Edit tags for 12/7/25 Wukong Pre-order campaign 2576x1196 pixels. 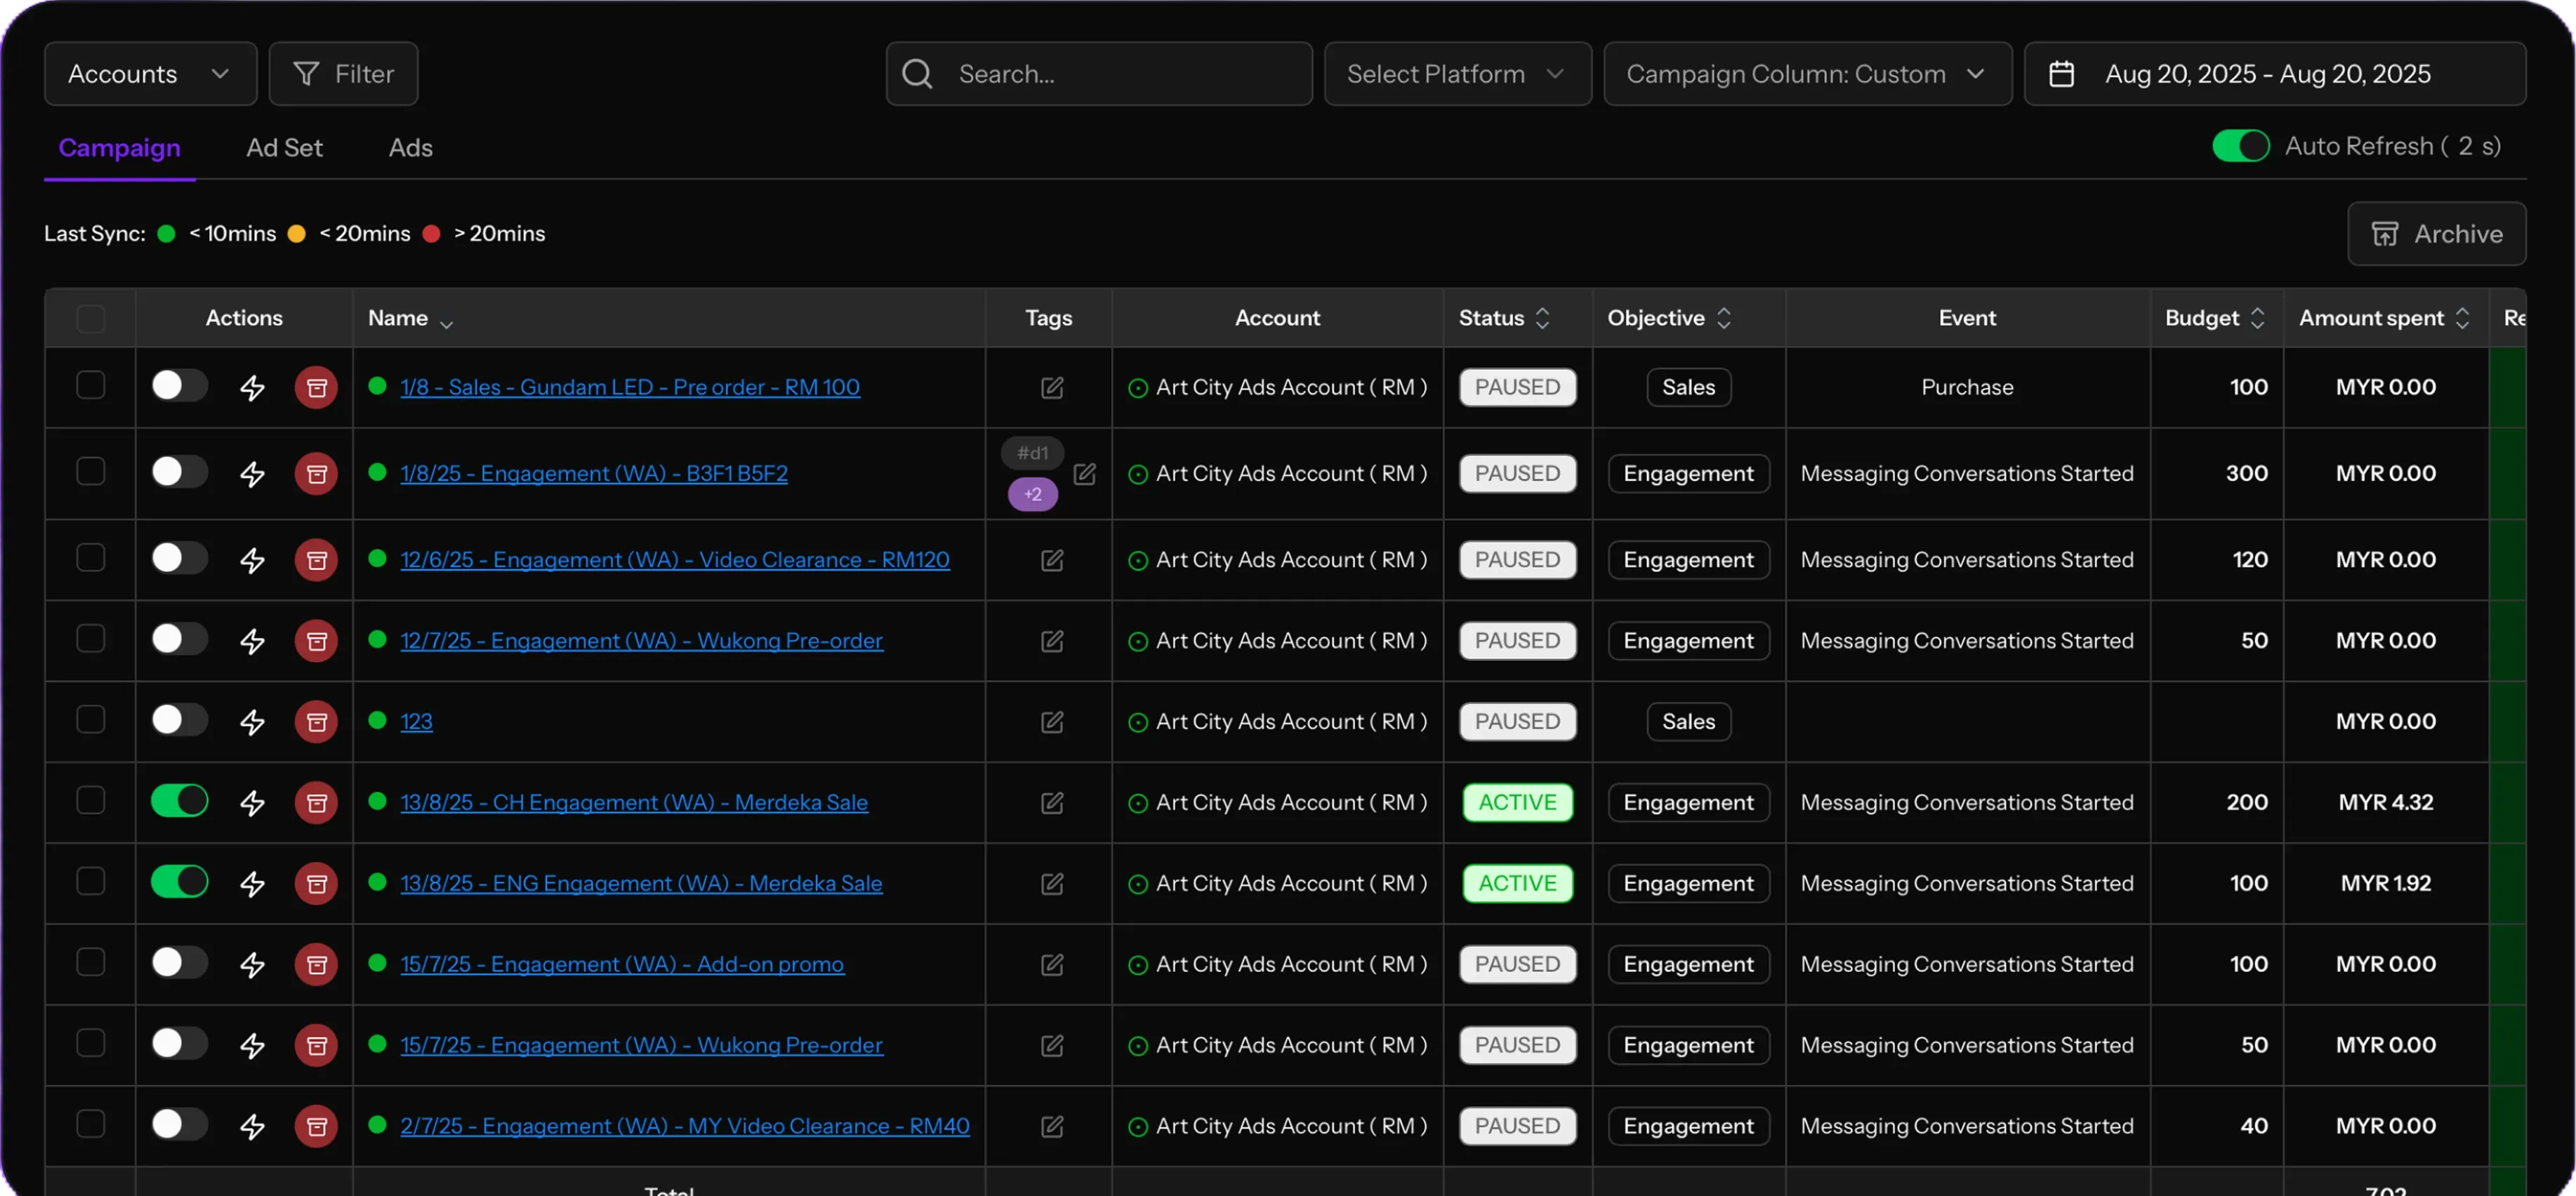[x=1051, y=641]
